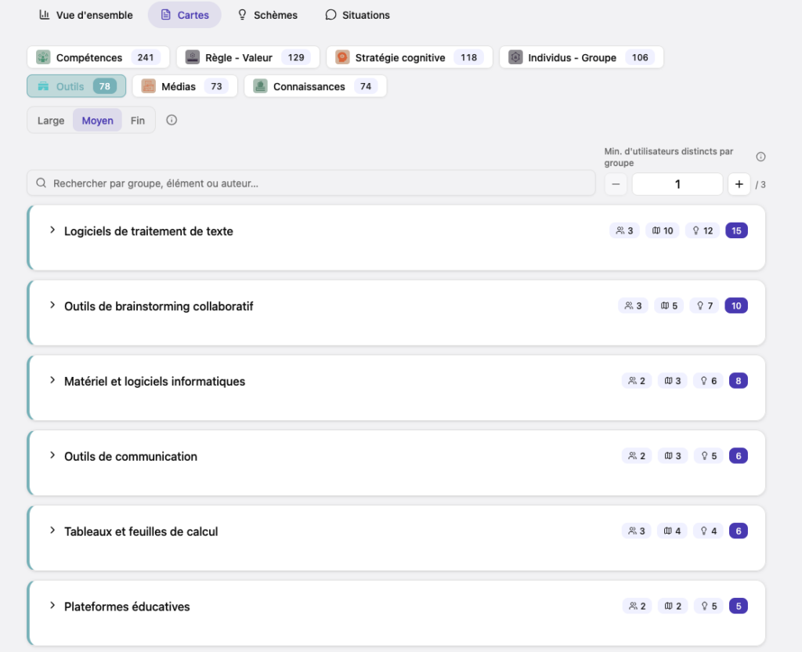
Task: Click total badge 15 on Logiciels de traitement row
Action: click(736, 231)
